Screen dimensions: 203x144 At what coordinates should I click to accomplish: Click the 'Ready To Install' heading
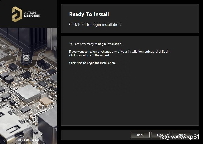click(89, 14)
